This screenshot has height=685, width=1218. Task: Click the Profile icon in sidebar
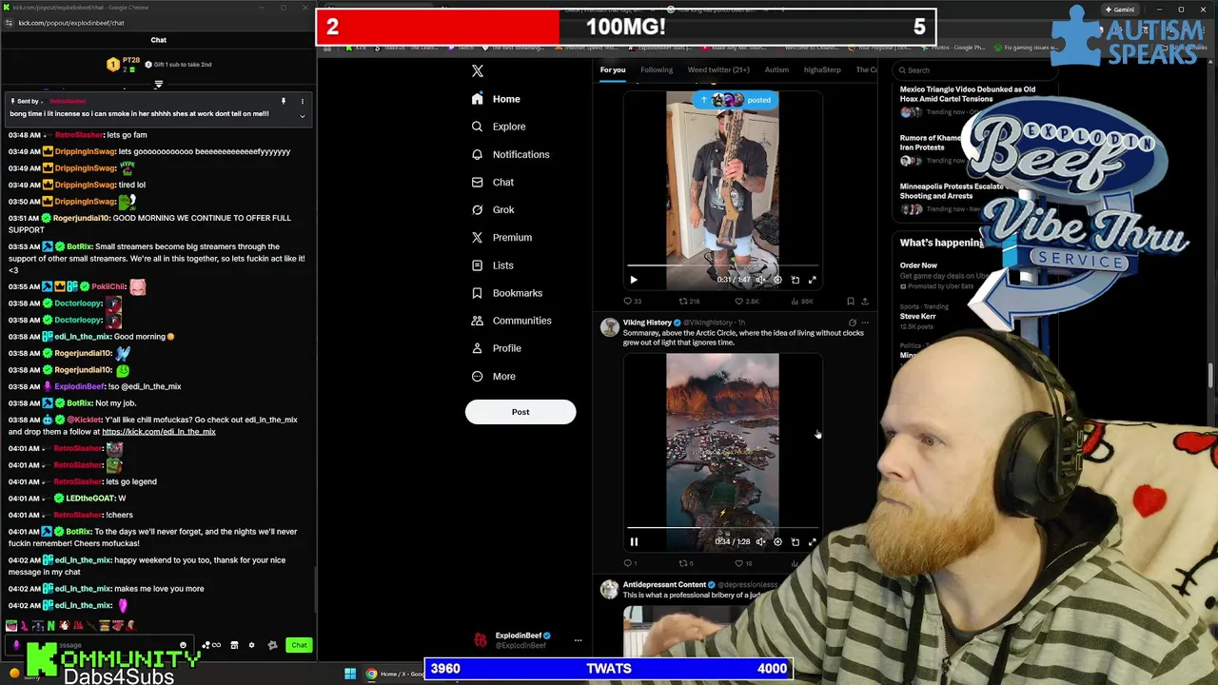coord(477,348)
